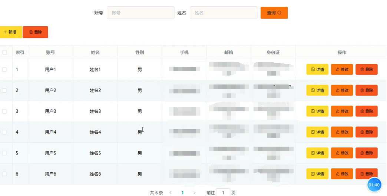
Task: Click the 查询 search button
Action: point(274,13)
